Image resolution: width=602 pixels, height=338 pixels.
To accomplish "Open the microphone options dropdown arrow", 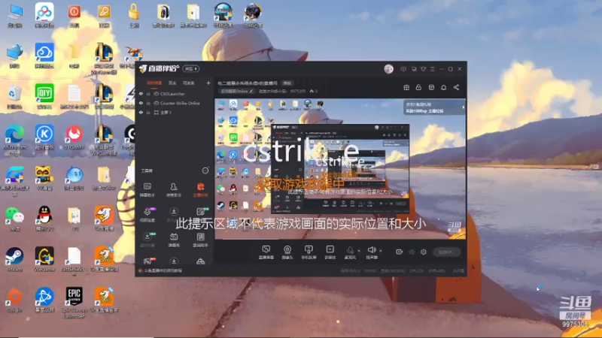I will point(359,251).
